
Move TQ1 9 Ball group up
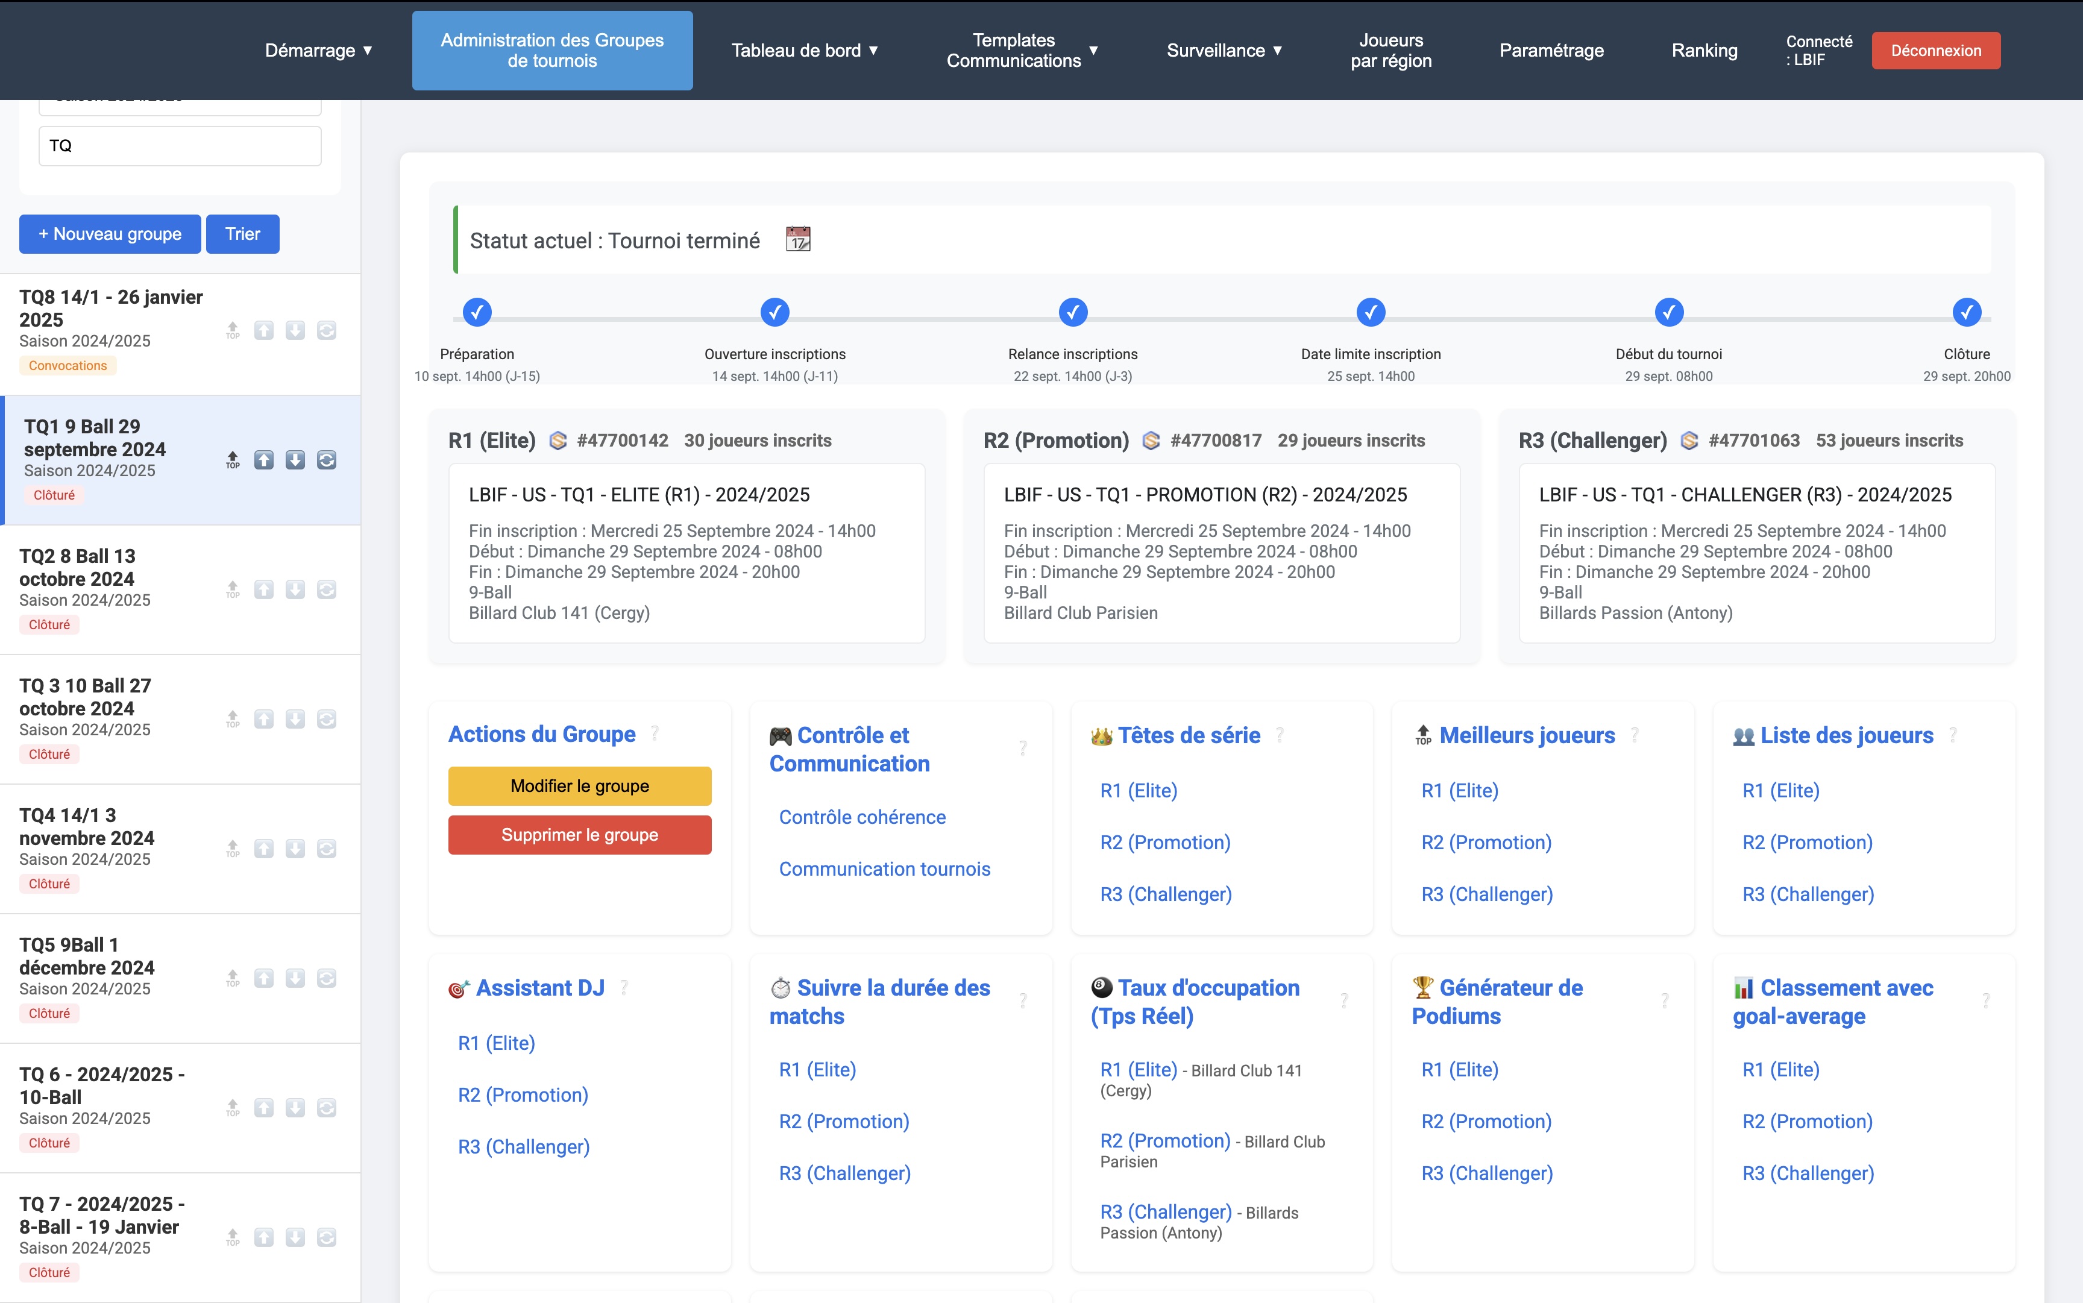[264, 460]
